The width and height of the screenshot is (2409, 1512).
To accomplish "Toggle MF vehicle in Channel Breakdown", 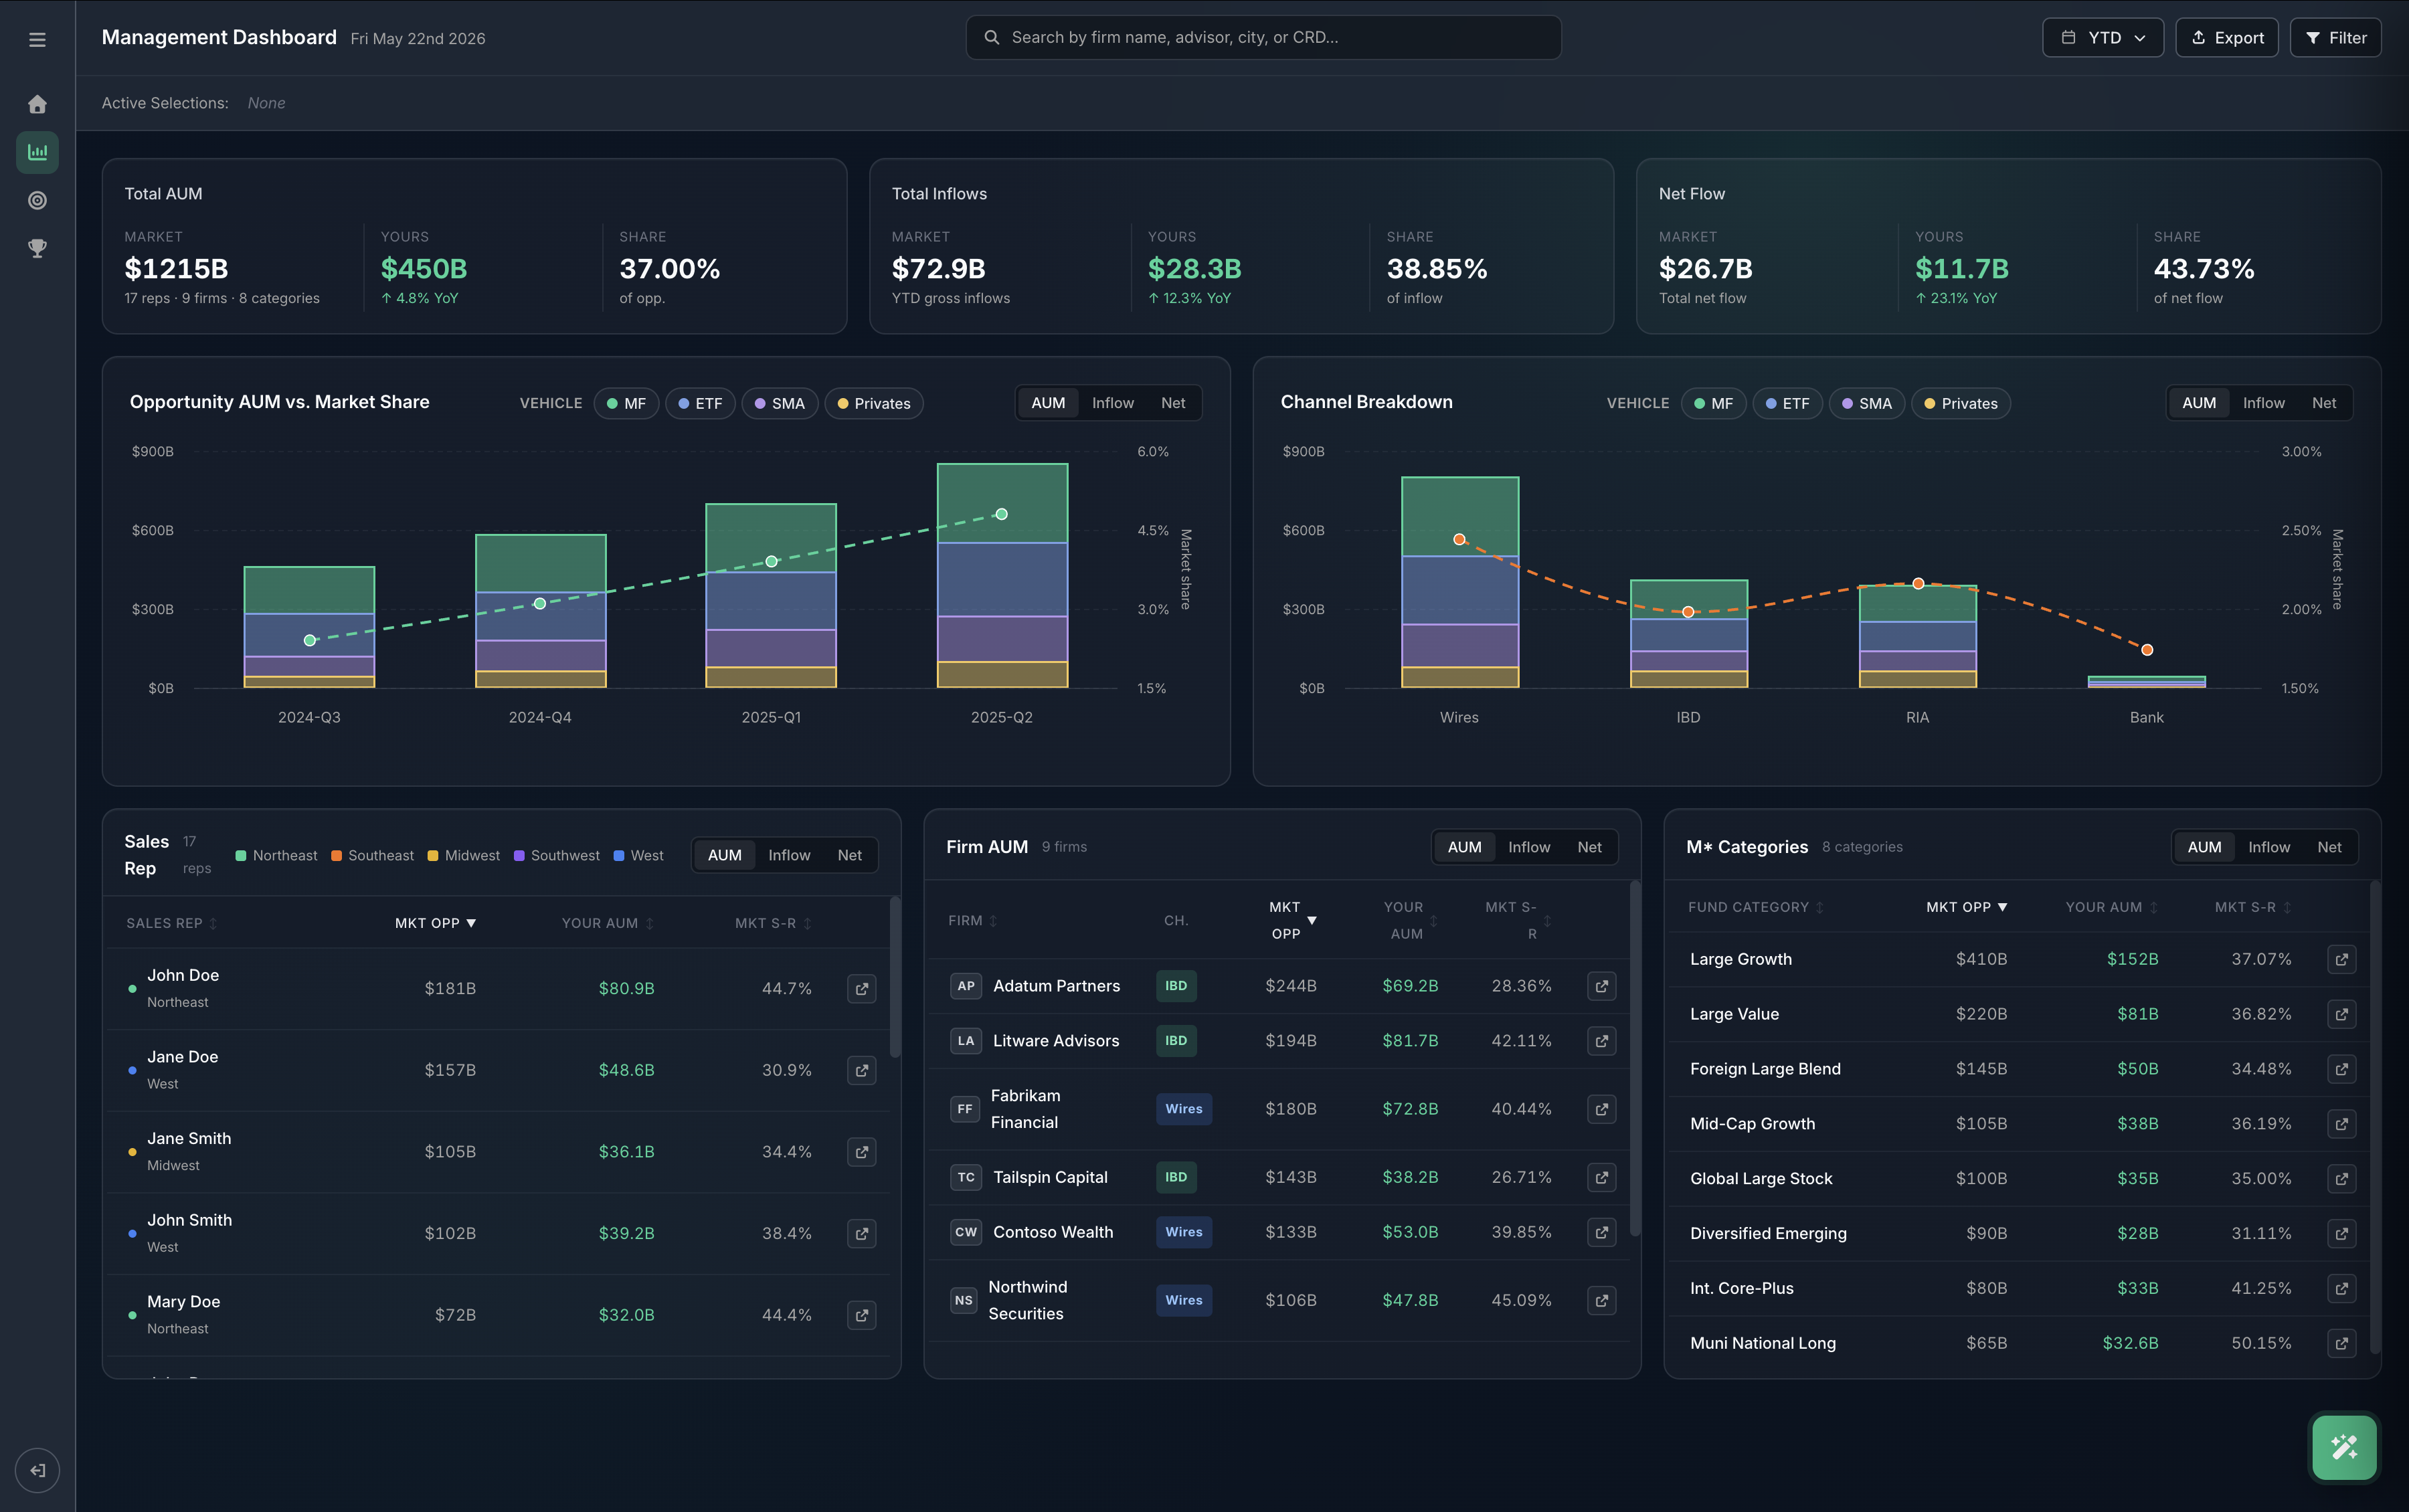I will [x=1713, y=403].
